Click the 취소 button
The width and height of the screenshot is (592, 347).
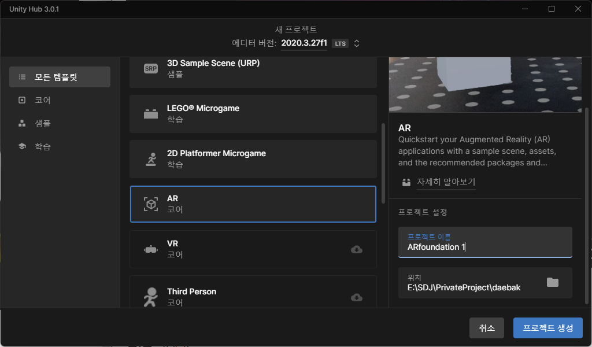pos(487,328)
